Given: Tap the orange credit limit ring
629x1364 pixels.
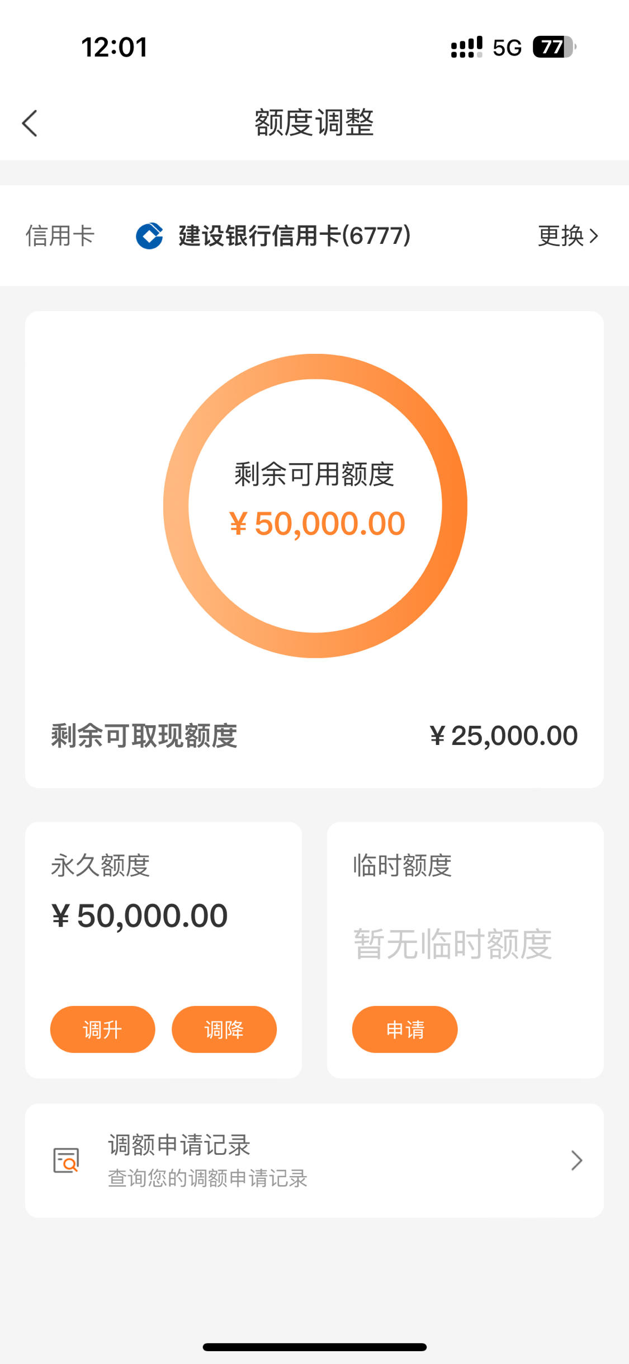Looking at the screenshot, I should [315, 506].
